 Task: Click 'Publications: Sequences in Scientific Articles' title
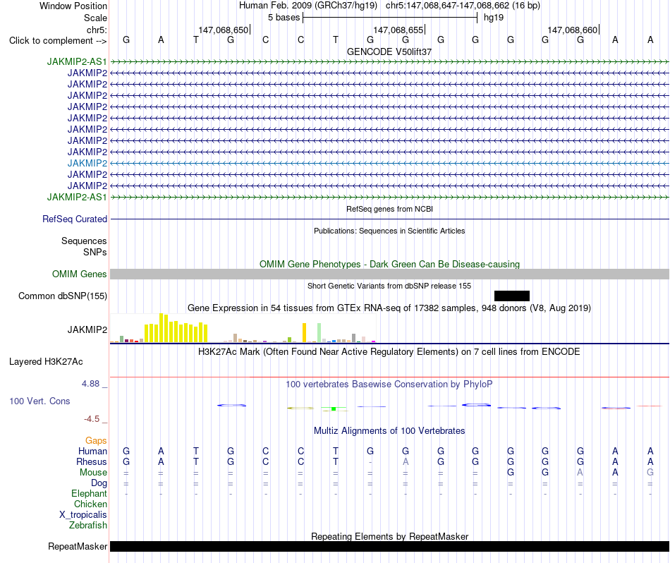point(389,231)
